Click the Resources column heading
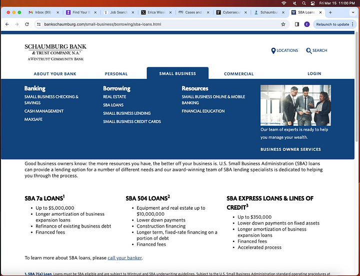 195,88
